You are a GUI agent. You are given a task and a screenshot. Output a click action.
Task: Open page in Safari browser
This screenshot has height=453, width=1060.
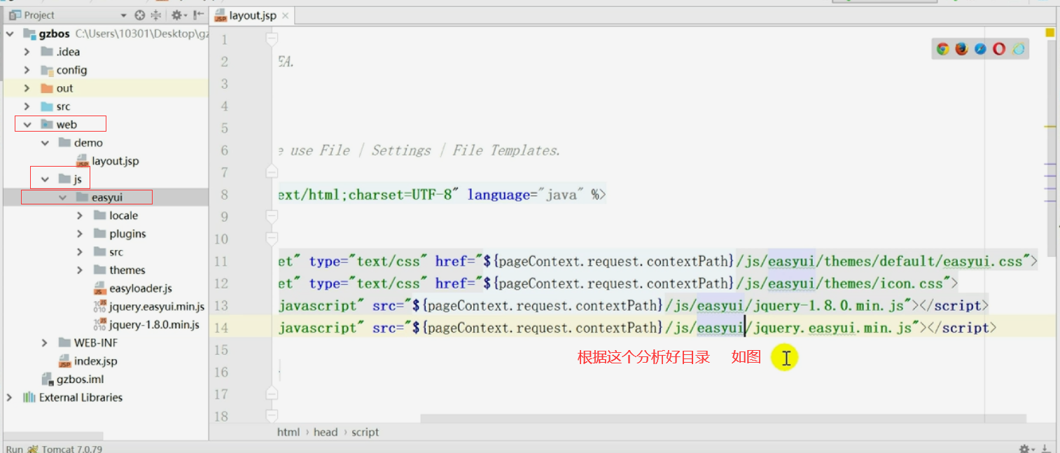click(980, 49)
